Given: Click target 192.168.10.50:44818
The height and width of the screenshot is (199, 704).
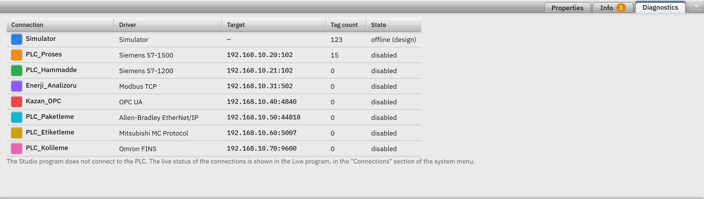Looking at the screenshot, I should 264,117.
